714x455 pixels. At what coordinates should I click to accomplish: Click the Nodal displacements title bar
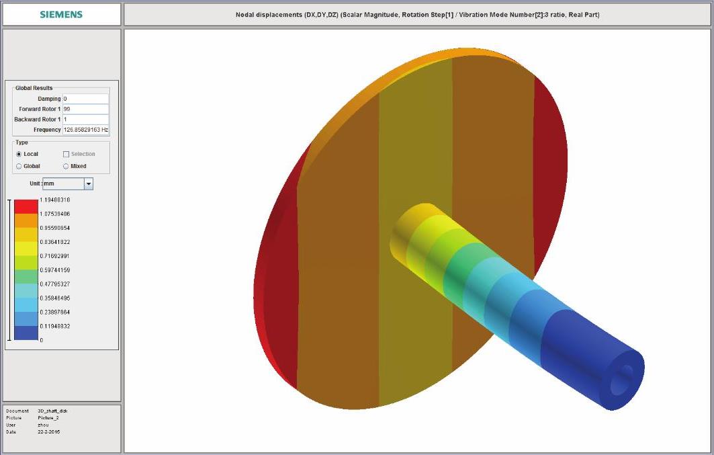418,14
